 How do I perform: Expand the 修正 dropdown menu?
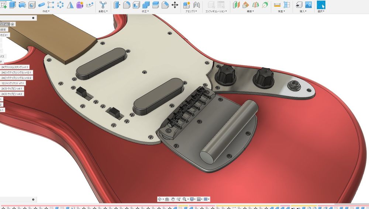click(x=146, y=11)
